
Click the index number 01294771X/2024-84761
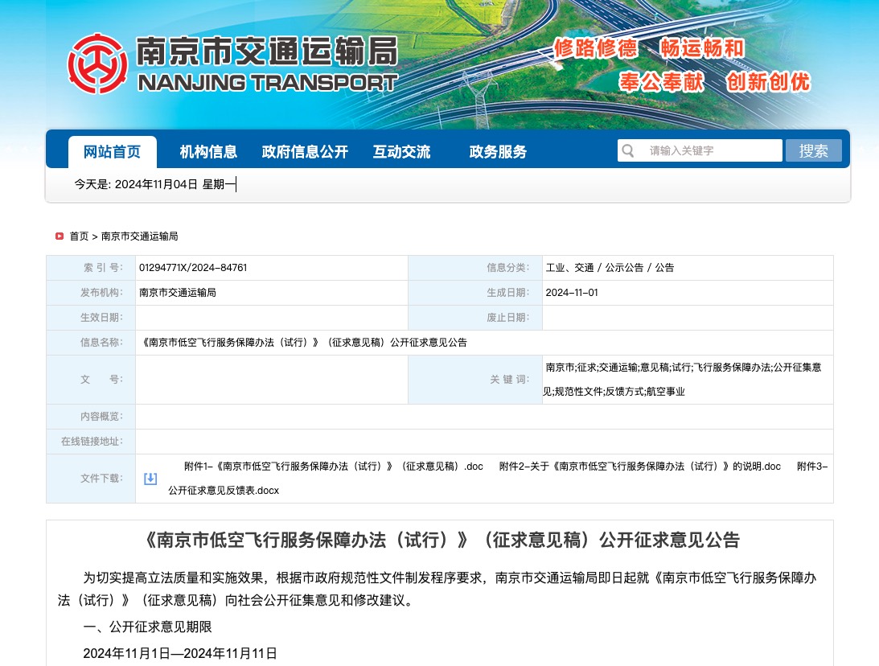(193, 268)
